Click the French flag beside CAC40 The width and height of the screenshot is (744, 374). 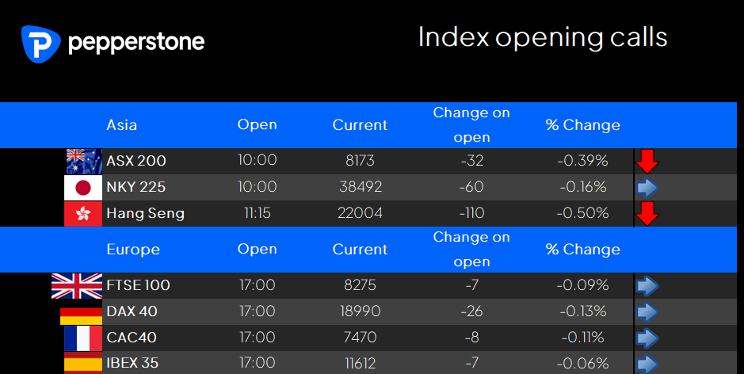pos(83,338)
